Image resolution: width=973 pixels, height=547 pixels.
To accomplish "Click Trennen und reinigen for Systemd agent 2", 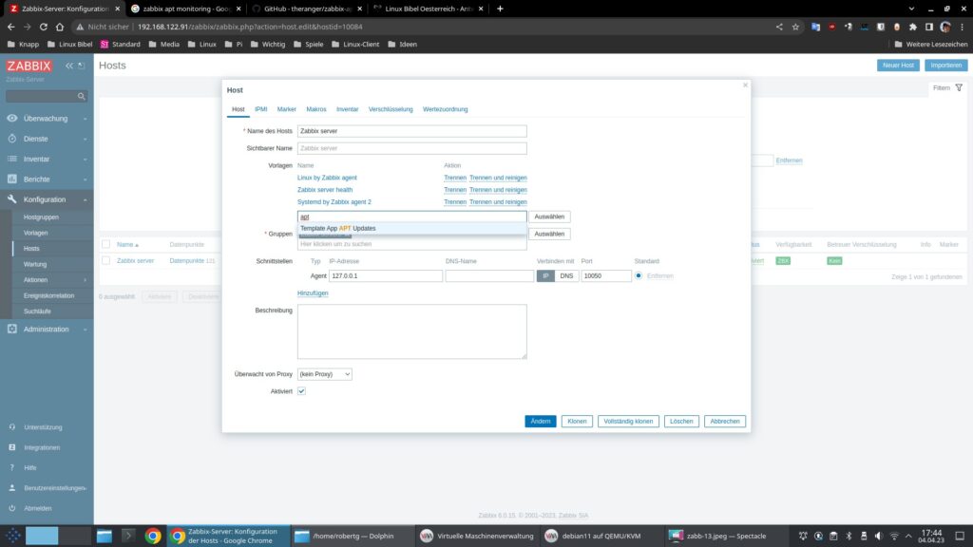I will point(498,202).
